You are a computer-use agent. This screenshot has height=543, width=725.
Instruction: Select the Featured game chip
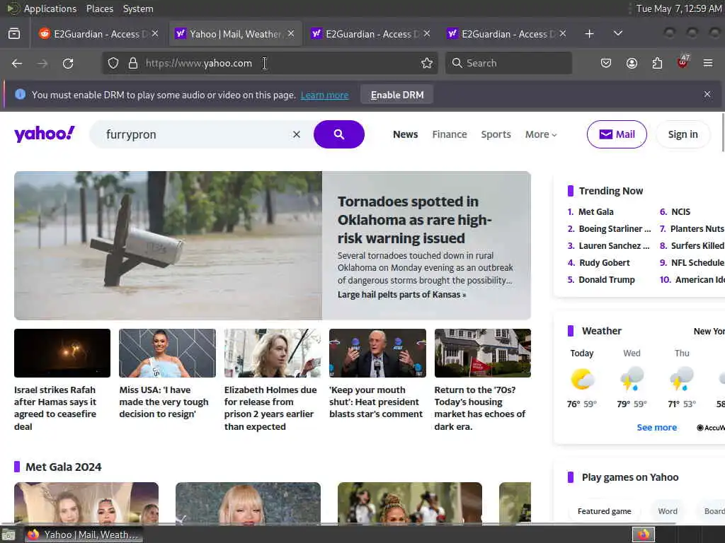[x=605, y=511]
